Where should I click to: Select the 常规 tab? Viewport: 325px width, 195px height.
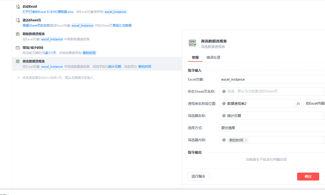tap(195, 57)
